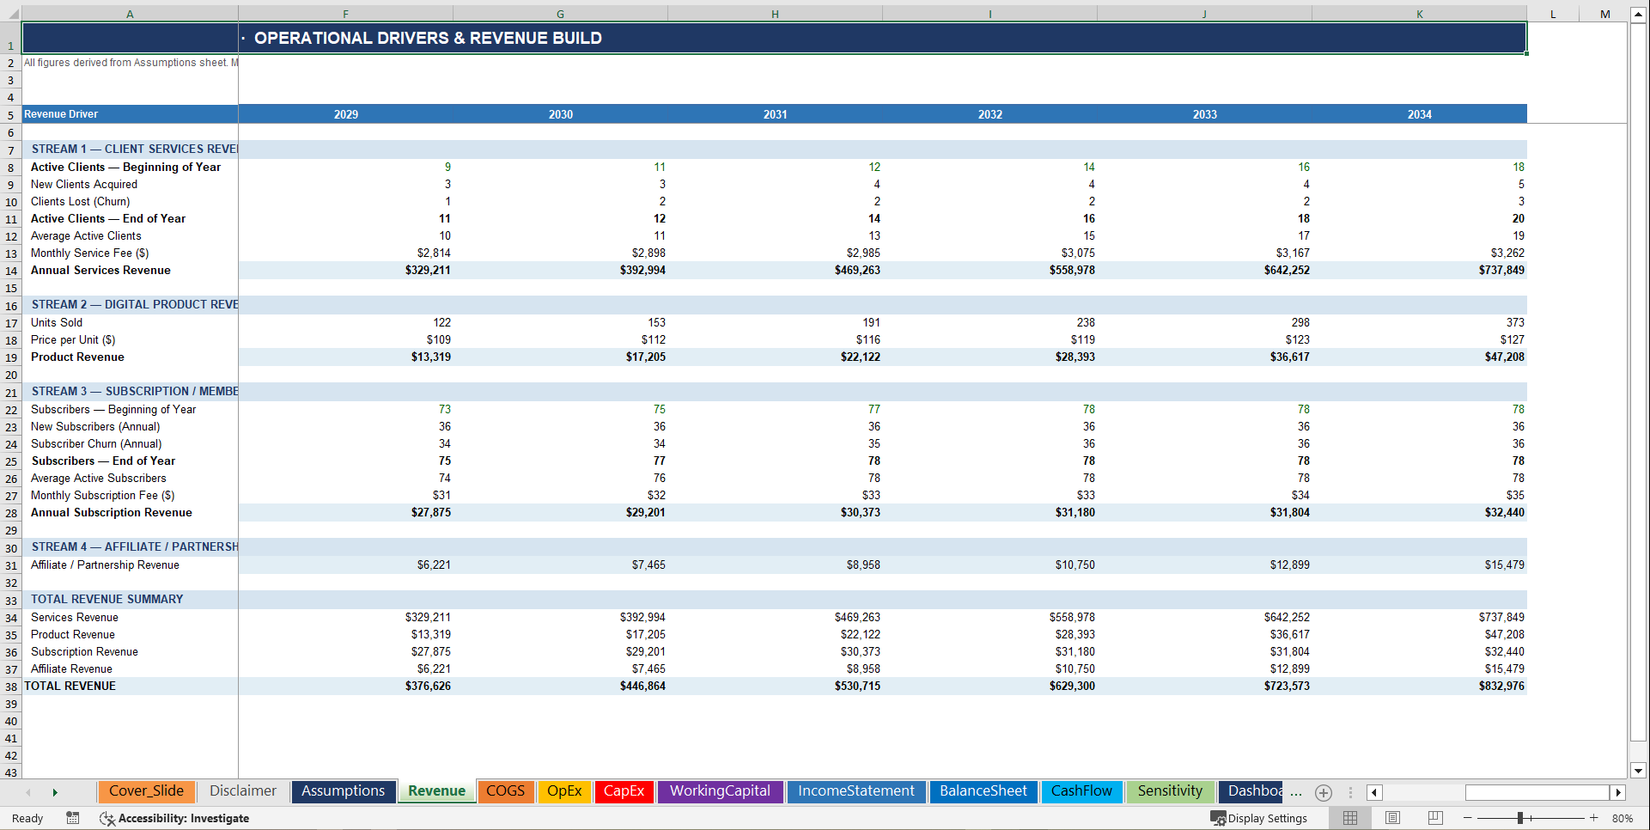
Task: Click the 80% zoom level indicator
Action: [x=1623, y=818]
